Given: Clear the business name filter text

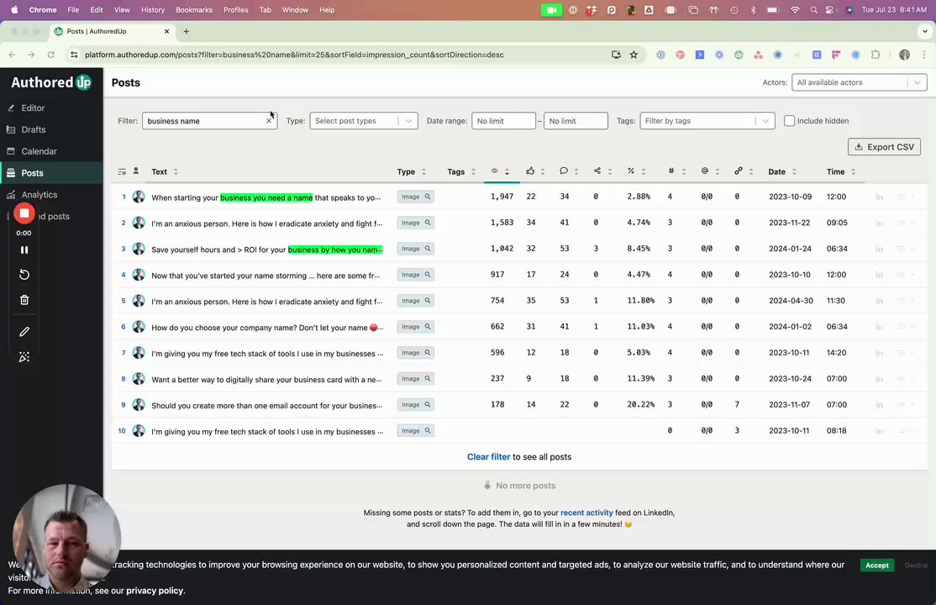Looking at the screenshot, I should coord(269,121).
